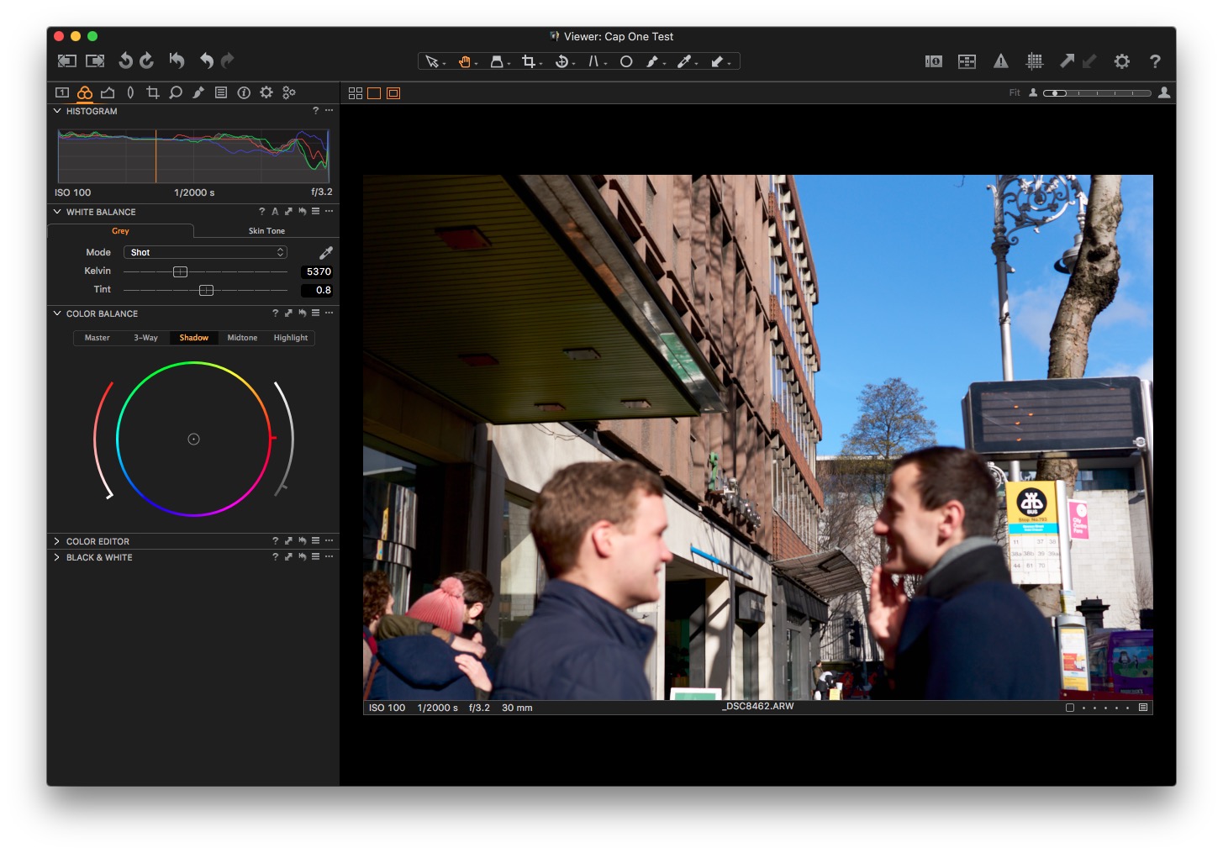This screenshot has width=1223, height=853.
Task: Open the white balance Mode dropdown showing Shot
Action: [x=205, y=252]
